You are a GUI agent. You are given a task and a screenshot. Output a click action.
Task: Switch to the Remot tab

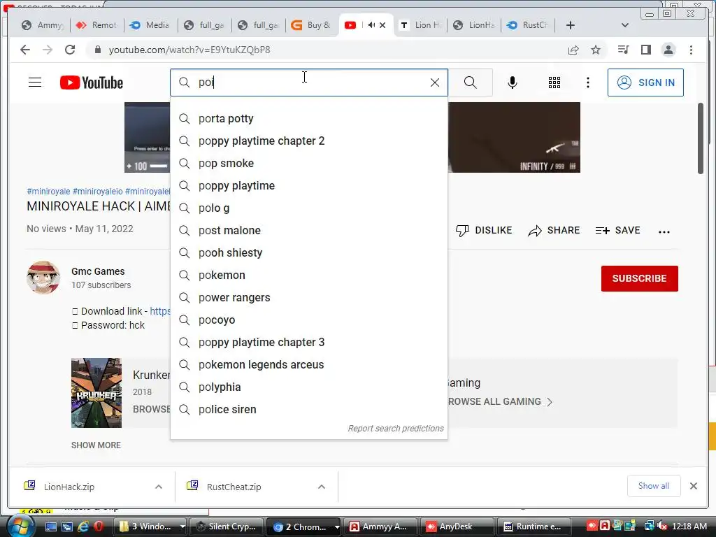click(96, 25)
